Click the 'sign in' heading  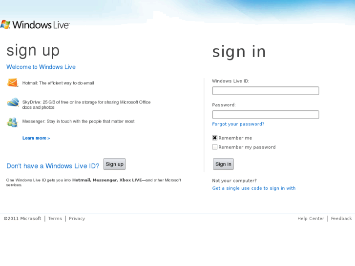point(239,52)
